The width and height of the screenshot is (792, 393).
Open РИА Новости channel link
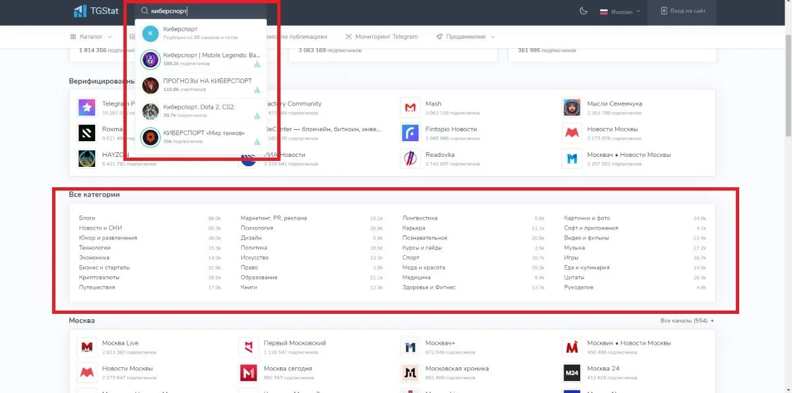click(284, 154)
